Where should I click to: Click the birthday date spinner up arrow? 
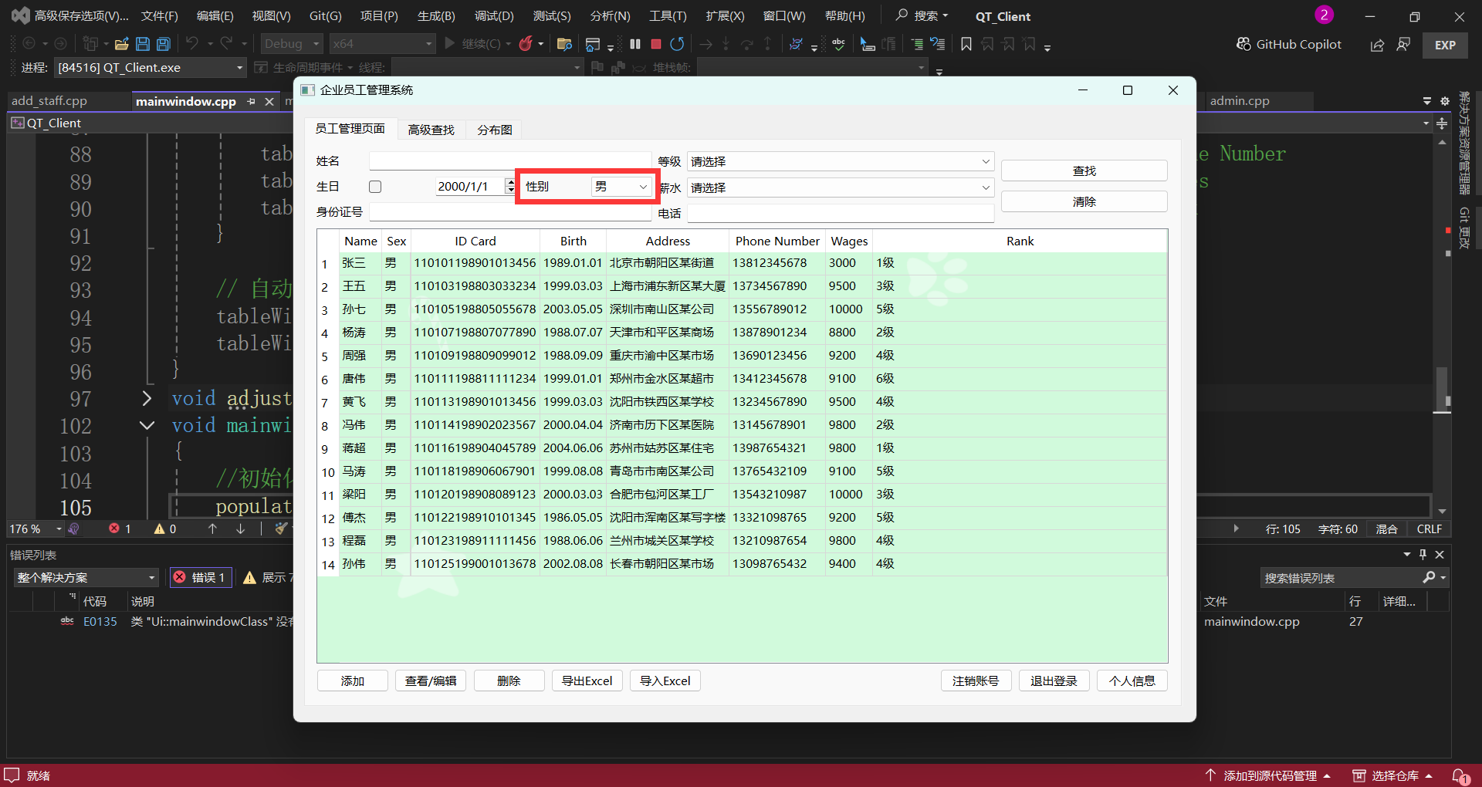(x=510, y=182)
